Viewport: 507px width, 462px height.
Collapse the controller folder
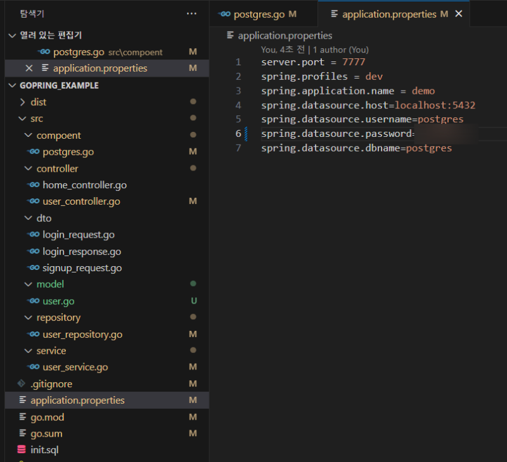point(28,169)
